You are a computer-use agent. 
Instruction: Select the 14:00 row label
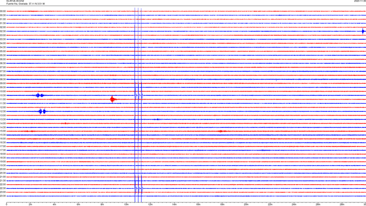coord(3,123)
